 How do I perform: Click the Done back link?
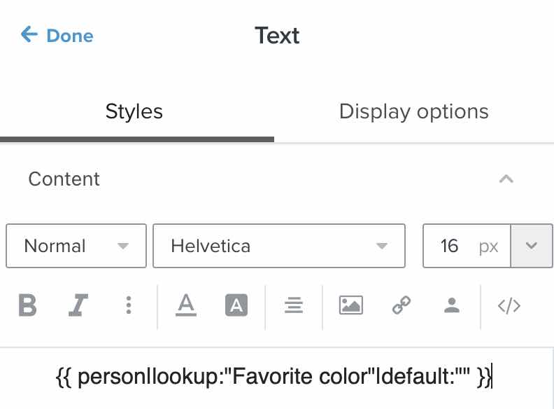coord(57,35)
